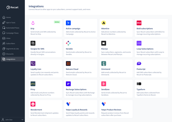Click the Yotpo Product Reviews title
172x122 pixels.
click(111, 110)
